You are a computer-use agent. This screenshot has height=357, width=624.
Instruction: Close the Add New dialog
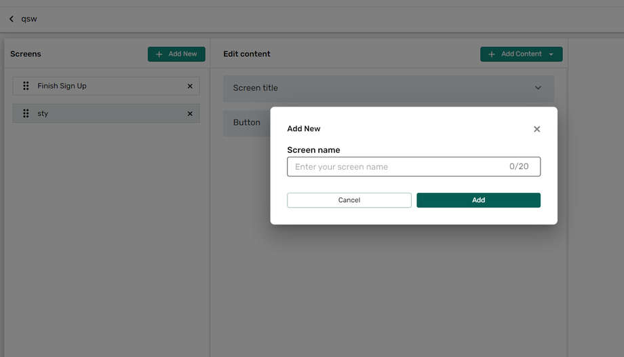tap(537, 129)
